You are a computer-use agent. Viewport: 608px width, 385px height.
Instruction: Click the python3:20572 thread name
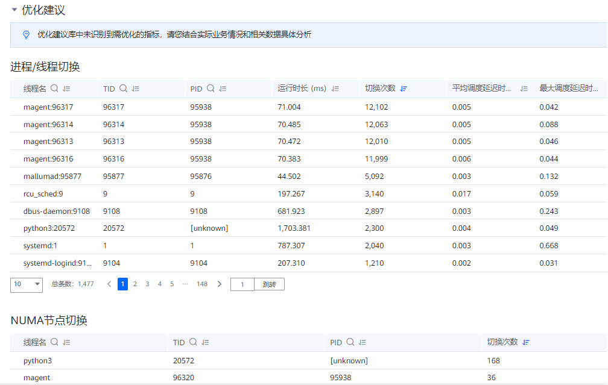coord(49,228)
